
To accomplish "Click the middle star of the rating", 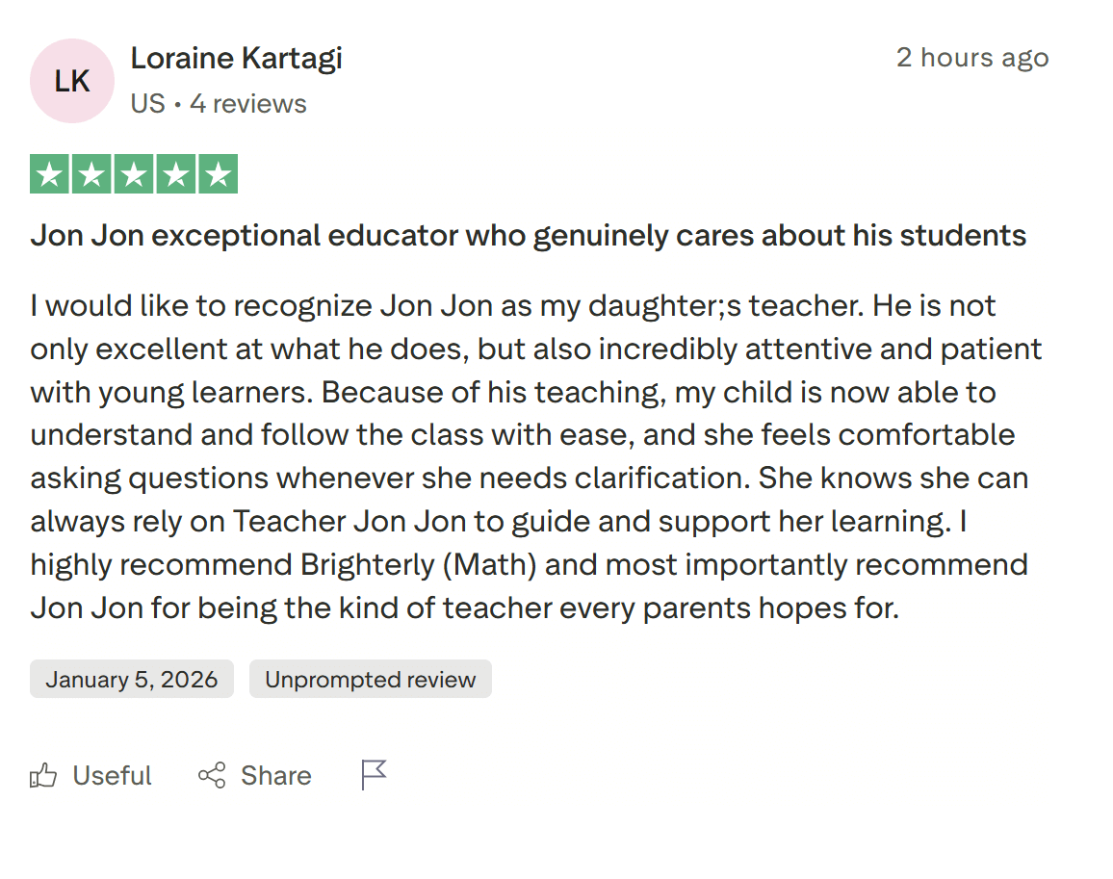I will click(133, 173).
